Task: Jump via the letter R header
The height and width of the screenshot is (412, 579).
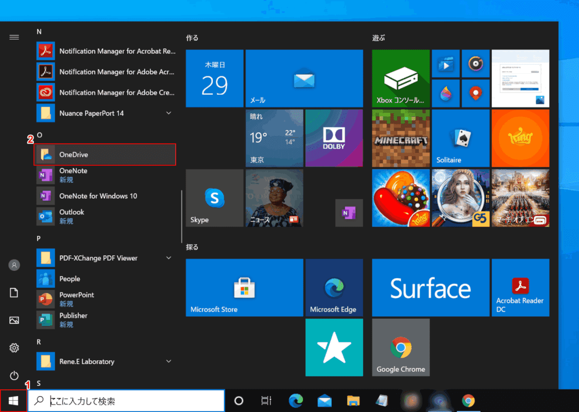Action: [x=39, y=342]
